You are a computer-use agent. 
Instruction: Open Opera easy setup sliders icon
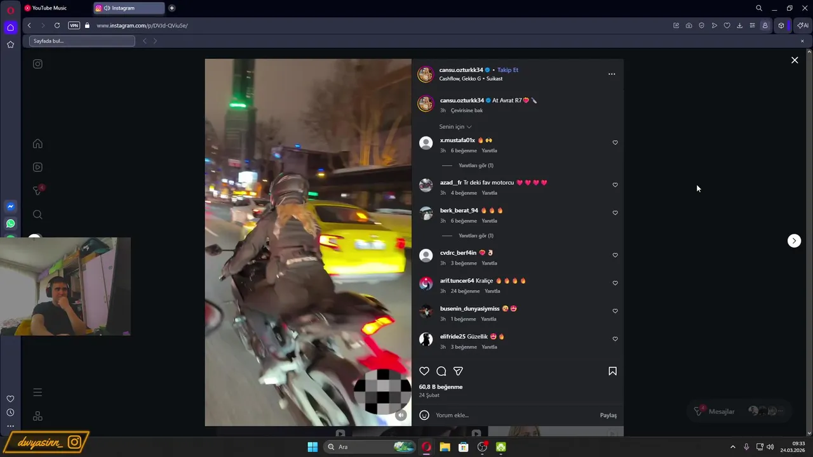point(752,25)
